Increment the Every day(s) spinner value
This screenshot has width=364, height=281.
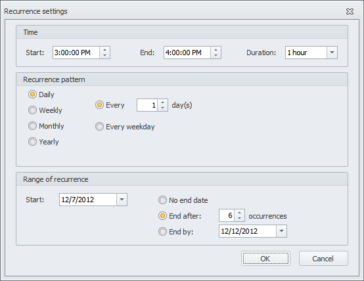[162, 102]
